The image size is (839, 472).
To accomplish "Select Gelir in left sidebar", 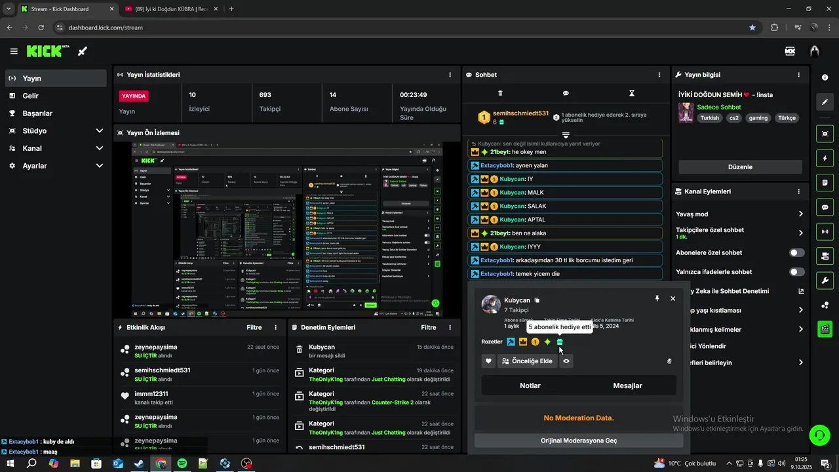I will point(56,96).
